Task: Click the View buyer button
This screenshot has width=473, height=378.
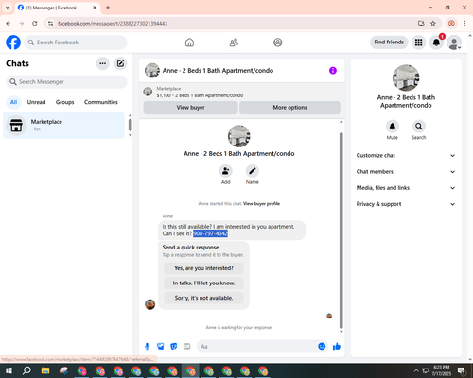Action: 190,108
